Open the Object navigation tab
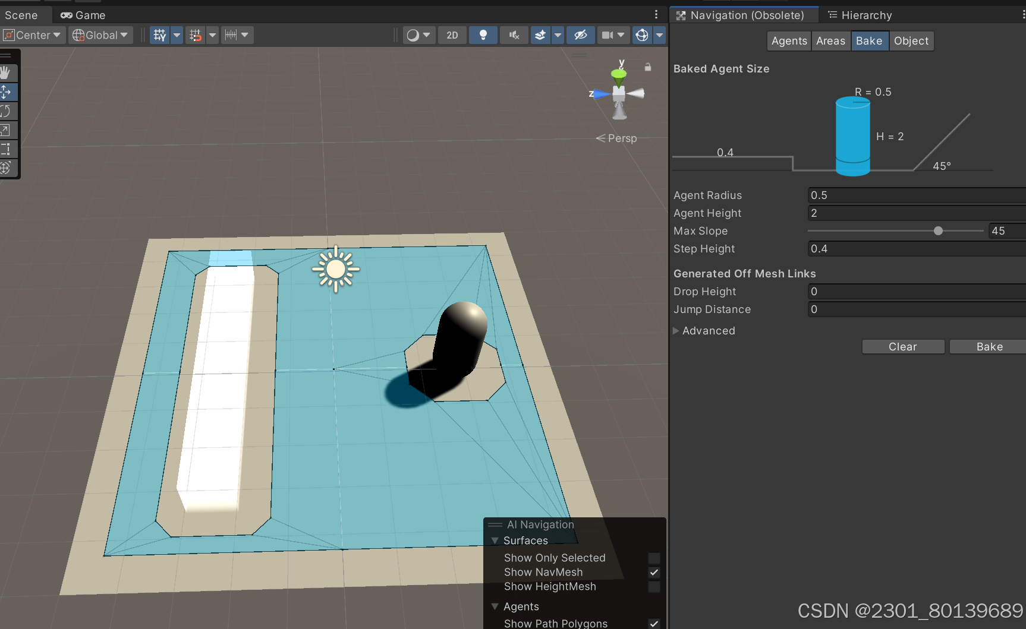The width and height of the screenshot is (1026, 629). point(911,41)
